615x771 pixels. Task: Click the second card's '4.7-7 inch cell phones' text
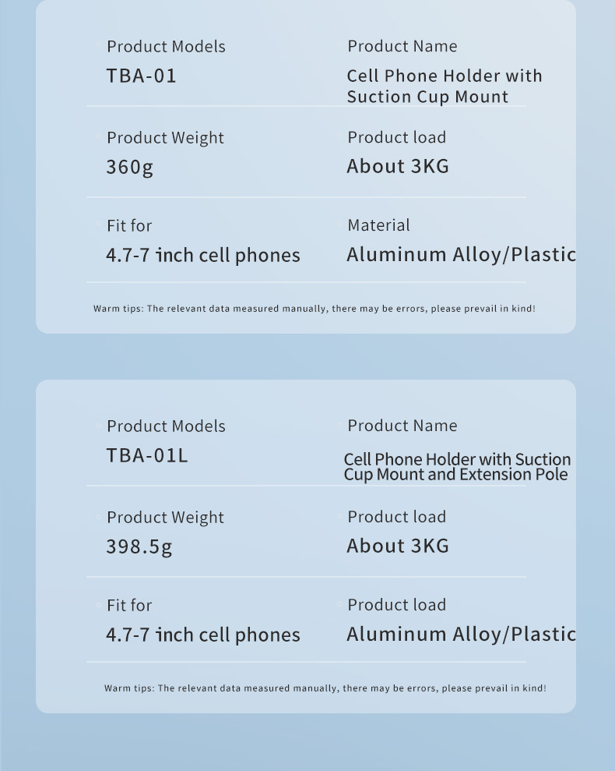point(203,635)
